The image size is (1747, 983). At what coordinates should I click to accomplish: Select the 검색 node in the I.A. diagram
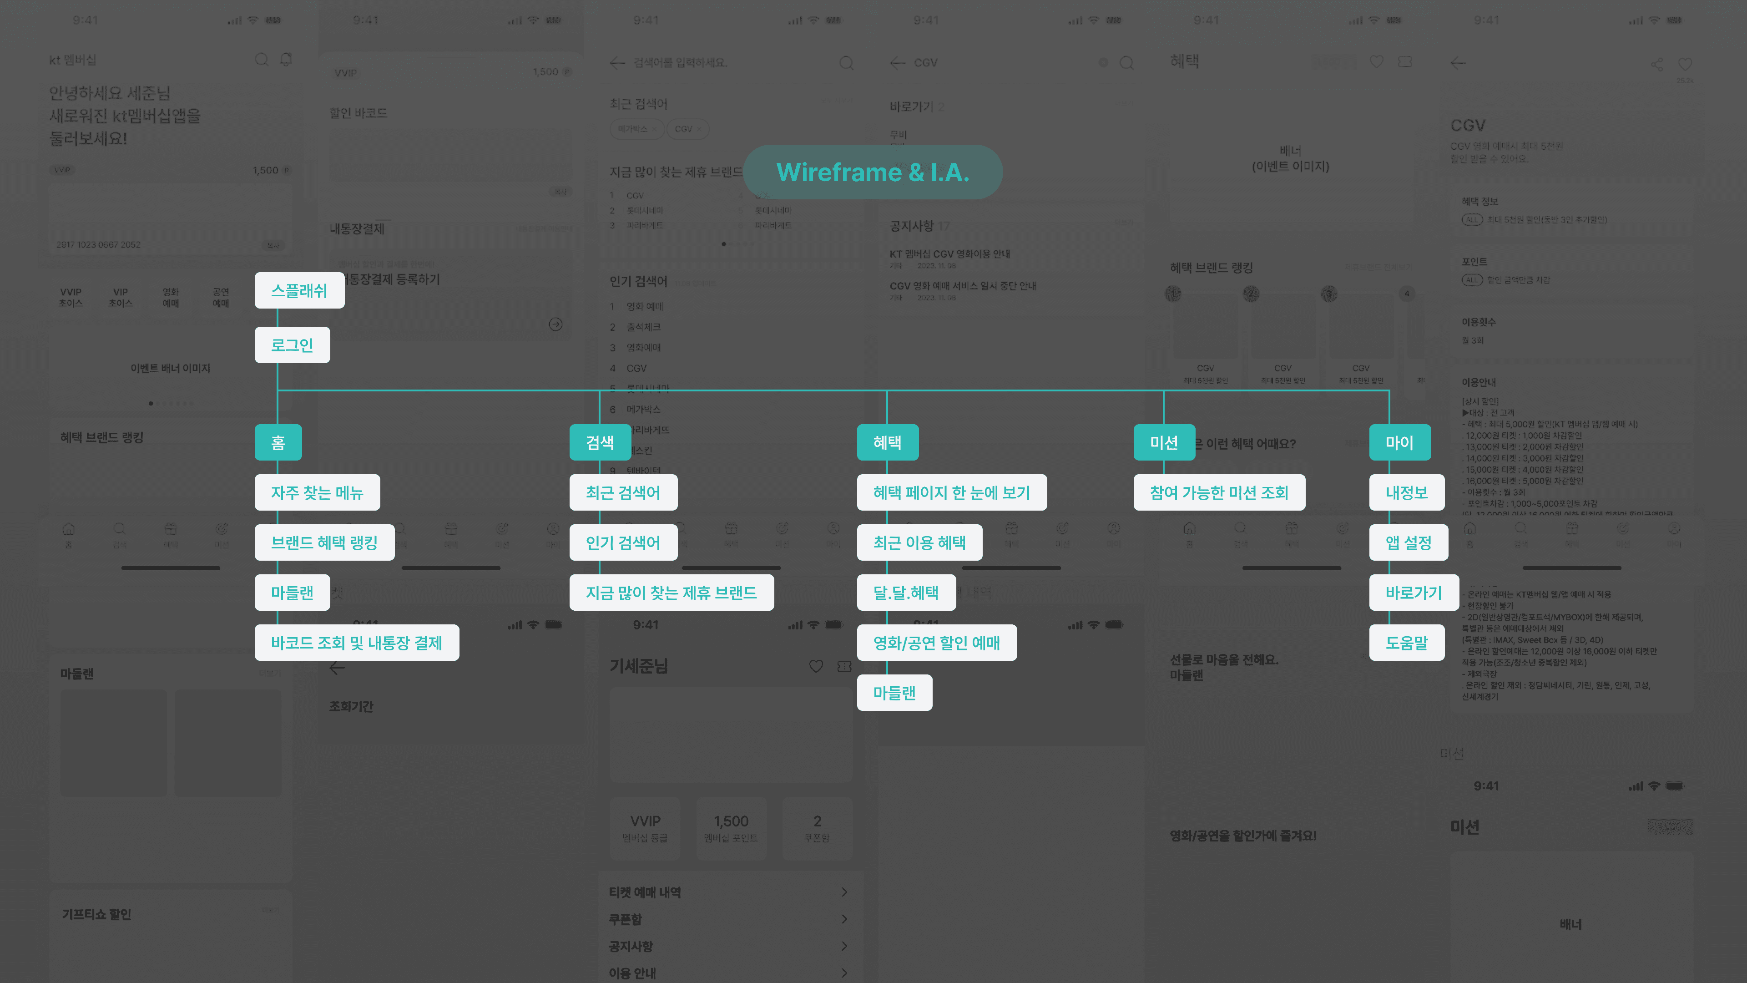pos(600,442)
